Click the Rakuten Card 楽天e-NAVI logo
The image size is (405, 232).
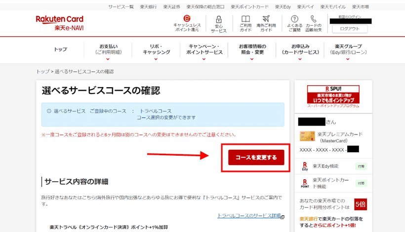(x=60, y=23)
